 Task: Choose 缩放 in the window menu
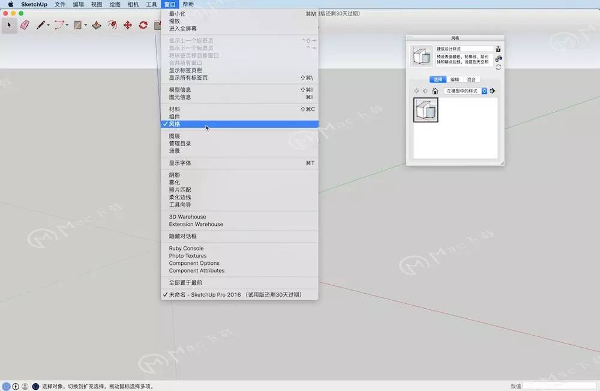(239, 21)
